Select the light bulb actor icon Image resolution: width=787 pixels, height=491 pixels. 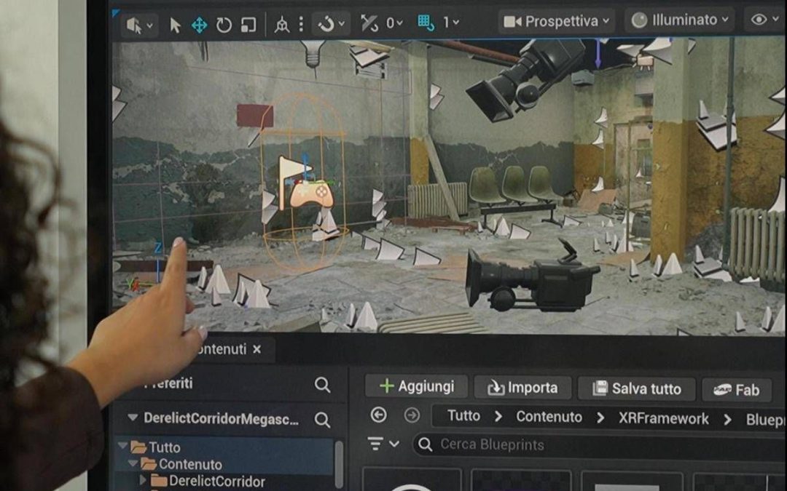[x=312, y=54]
